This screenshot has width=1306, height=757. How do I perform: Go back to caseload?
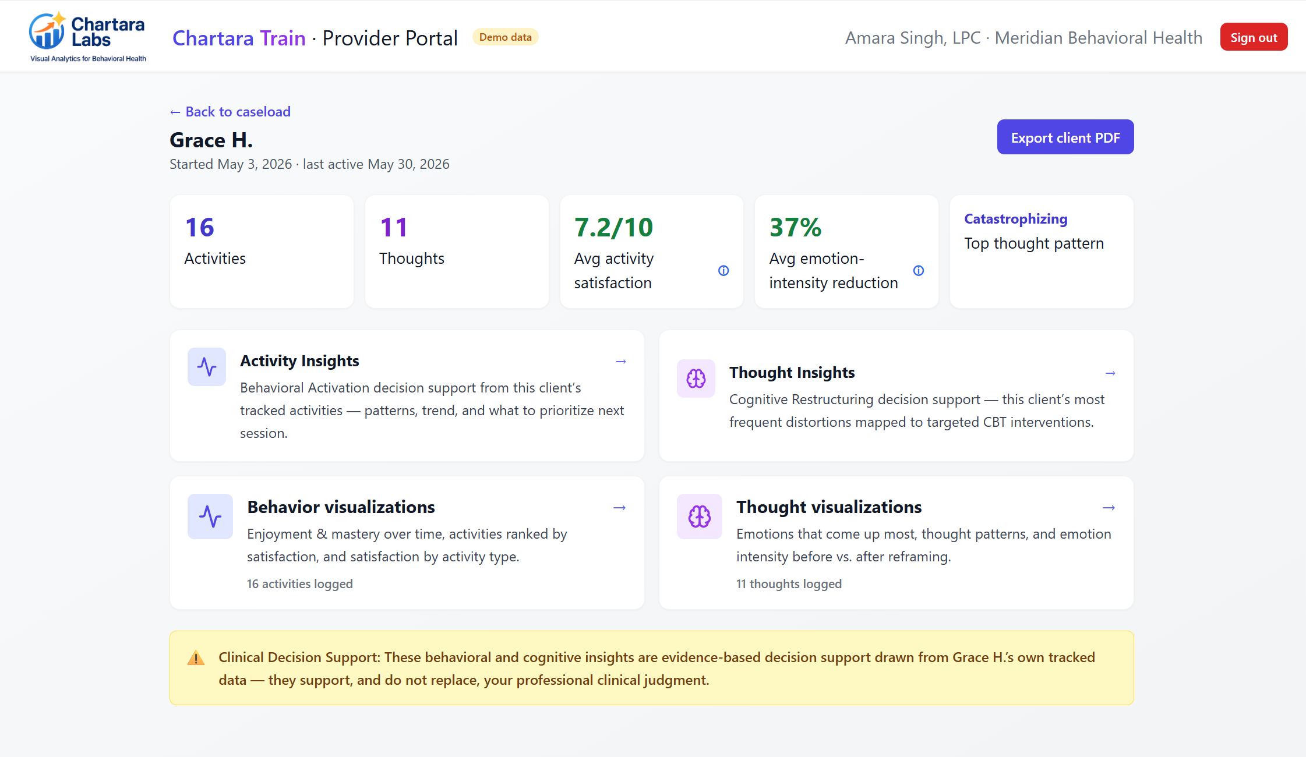tap(230, 112)
